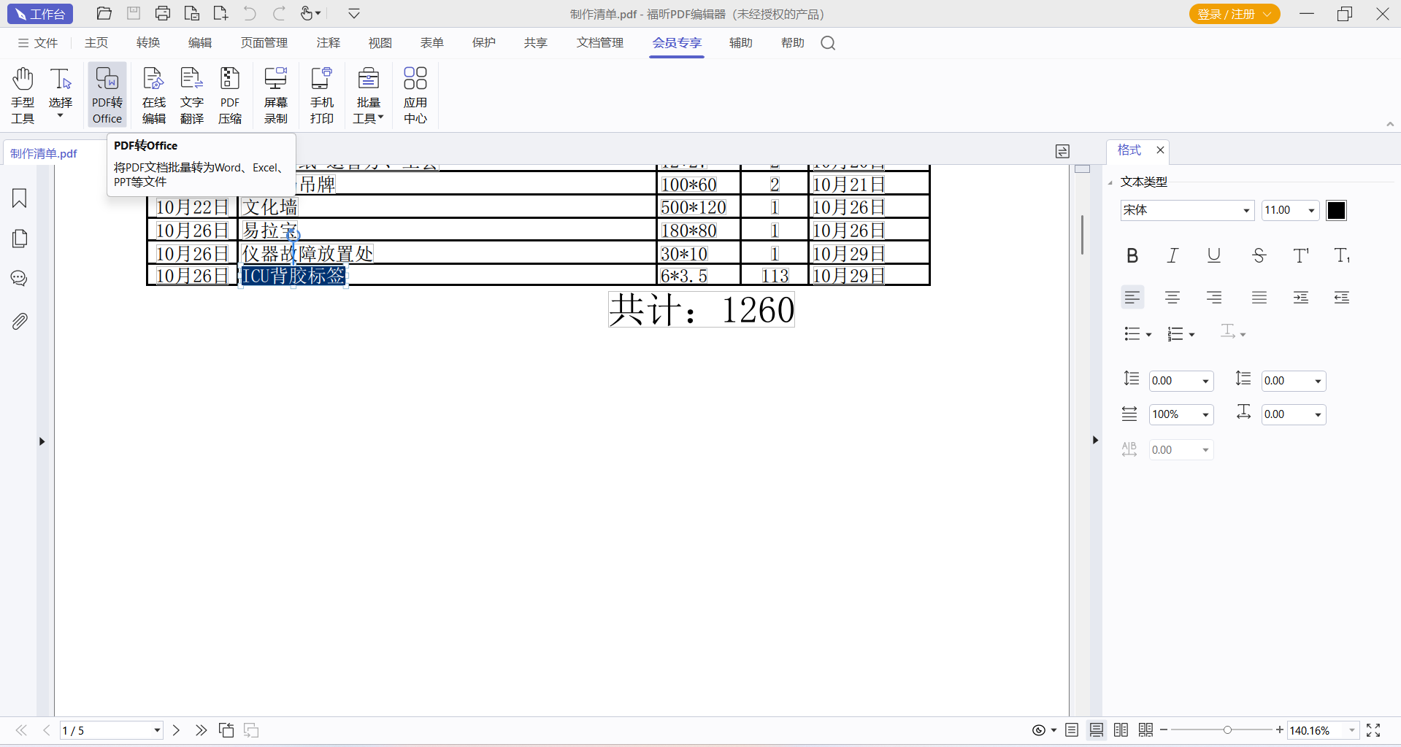The height and width of the screenshot is (747, 1401).
Task: Click the PDF compress icon
Action: (x=230, y=95)
